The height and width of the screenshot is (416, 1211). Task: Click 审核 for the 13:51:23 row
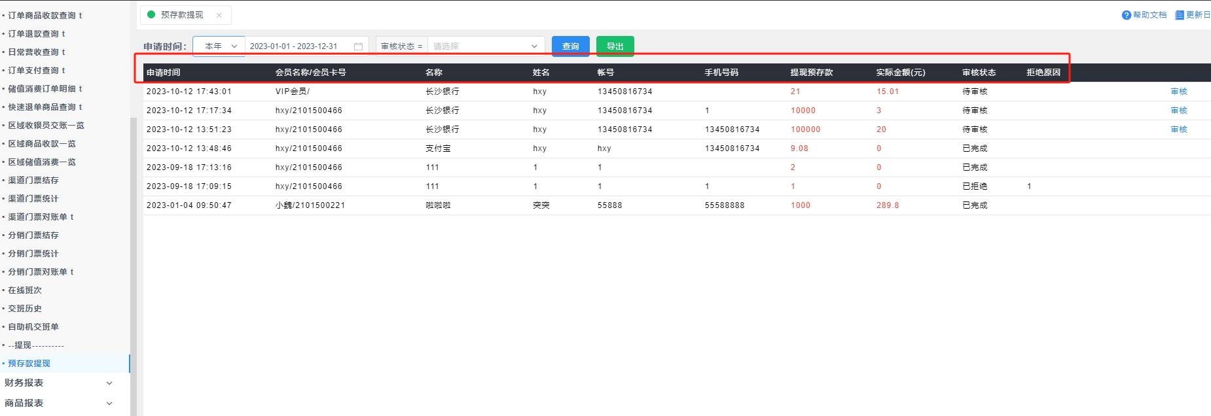pos(1179,130)
